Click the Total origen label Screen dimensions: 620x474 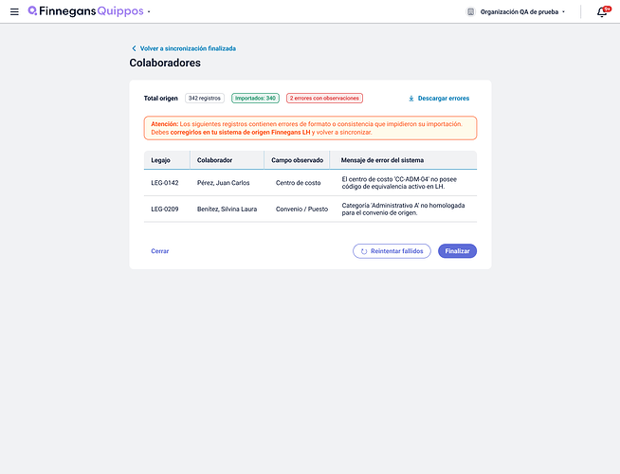tap(160, 98)
